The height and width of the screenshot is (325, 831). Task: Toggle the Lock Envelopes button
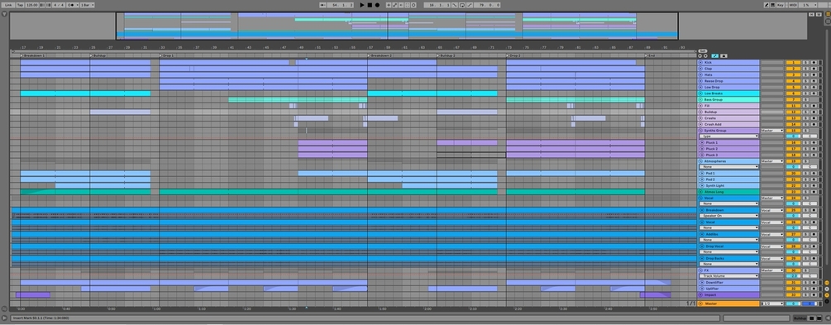(724, 55)
